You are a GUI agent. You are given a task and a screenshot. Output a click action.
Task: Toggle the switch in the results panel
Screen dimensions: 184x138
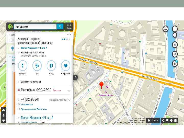(x=11, y=40)
